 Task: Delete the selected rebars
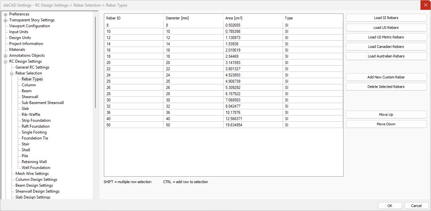coord(386,87)
